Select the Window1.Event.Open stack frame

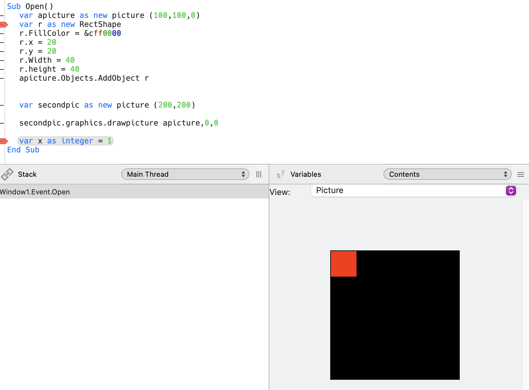35,192
